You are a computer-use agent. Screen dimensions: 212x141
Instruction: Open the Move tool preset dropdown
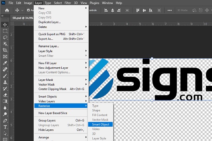pos(22,11)
